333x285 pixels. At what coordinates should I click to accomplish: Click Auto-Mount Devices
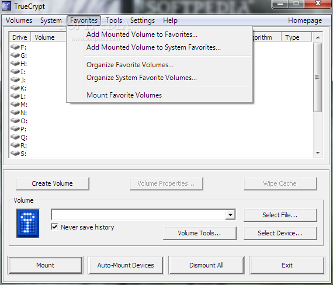[x=126, y=265]
